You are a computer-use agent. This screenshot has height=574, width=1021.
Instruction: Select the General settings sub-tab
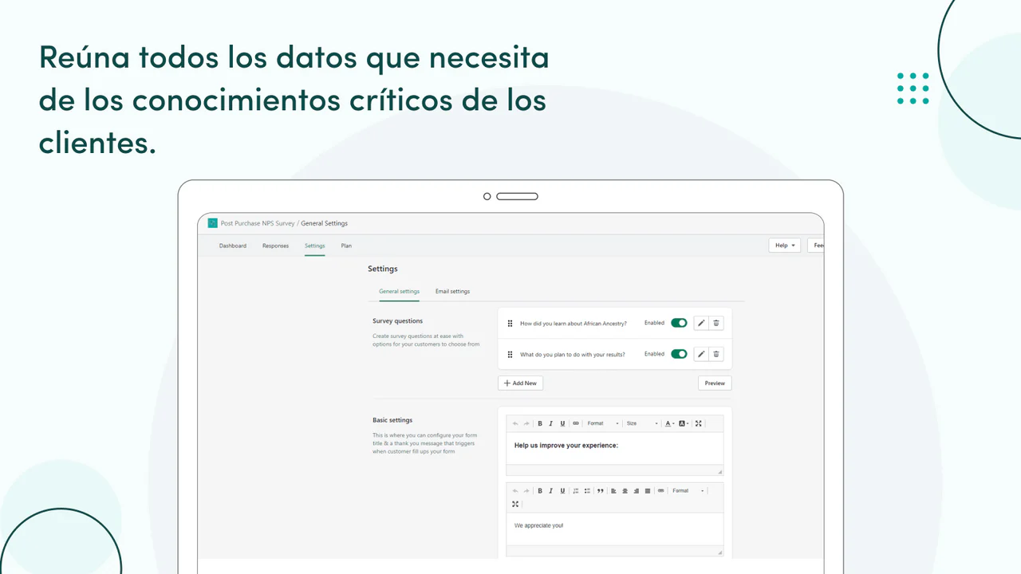click(x=399, y=292)
